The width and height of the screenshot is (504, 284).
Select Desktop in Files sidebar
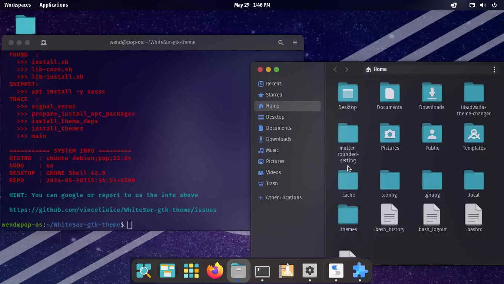tap(287, 117)
